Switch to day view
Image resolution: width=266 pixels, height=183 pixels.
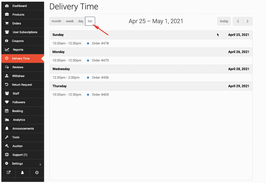point(80,21)
